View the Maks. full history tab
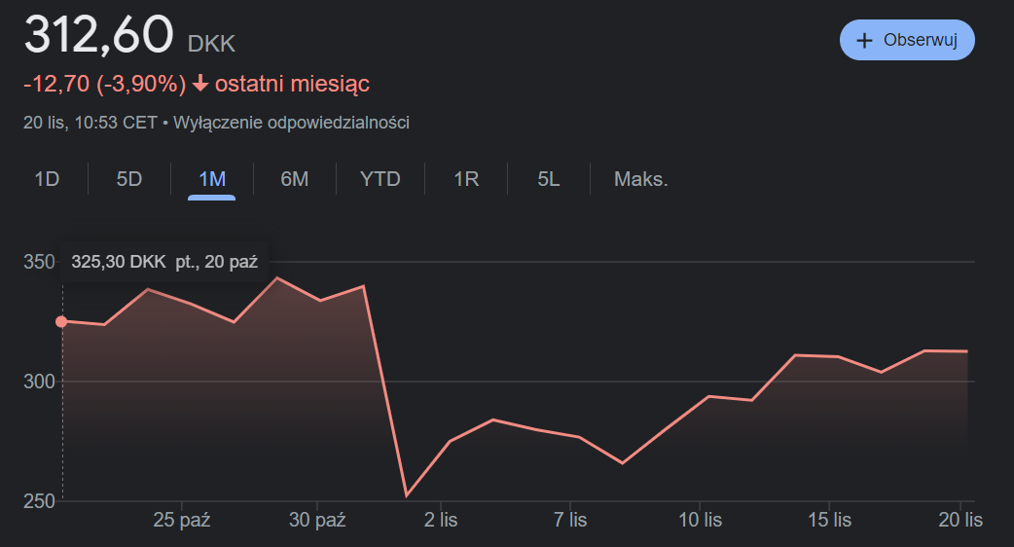 pos(640,179)
